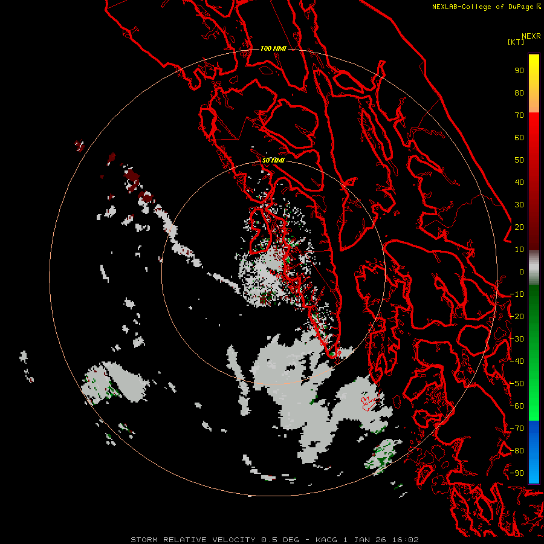Click the 0 value on the velocity scale
The width and height of the screenshot is (544, 544).
click(x=522, y=271)
